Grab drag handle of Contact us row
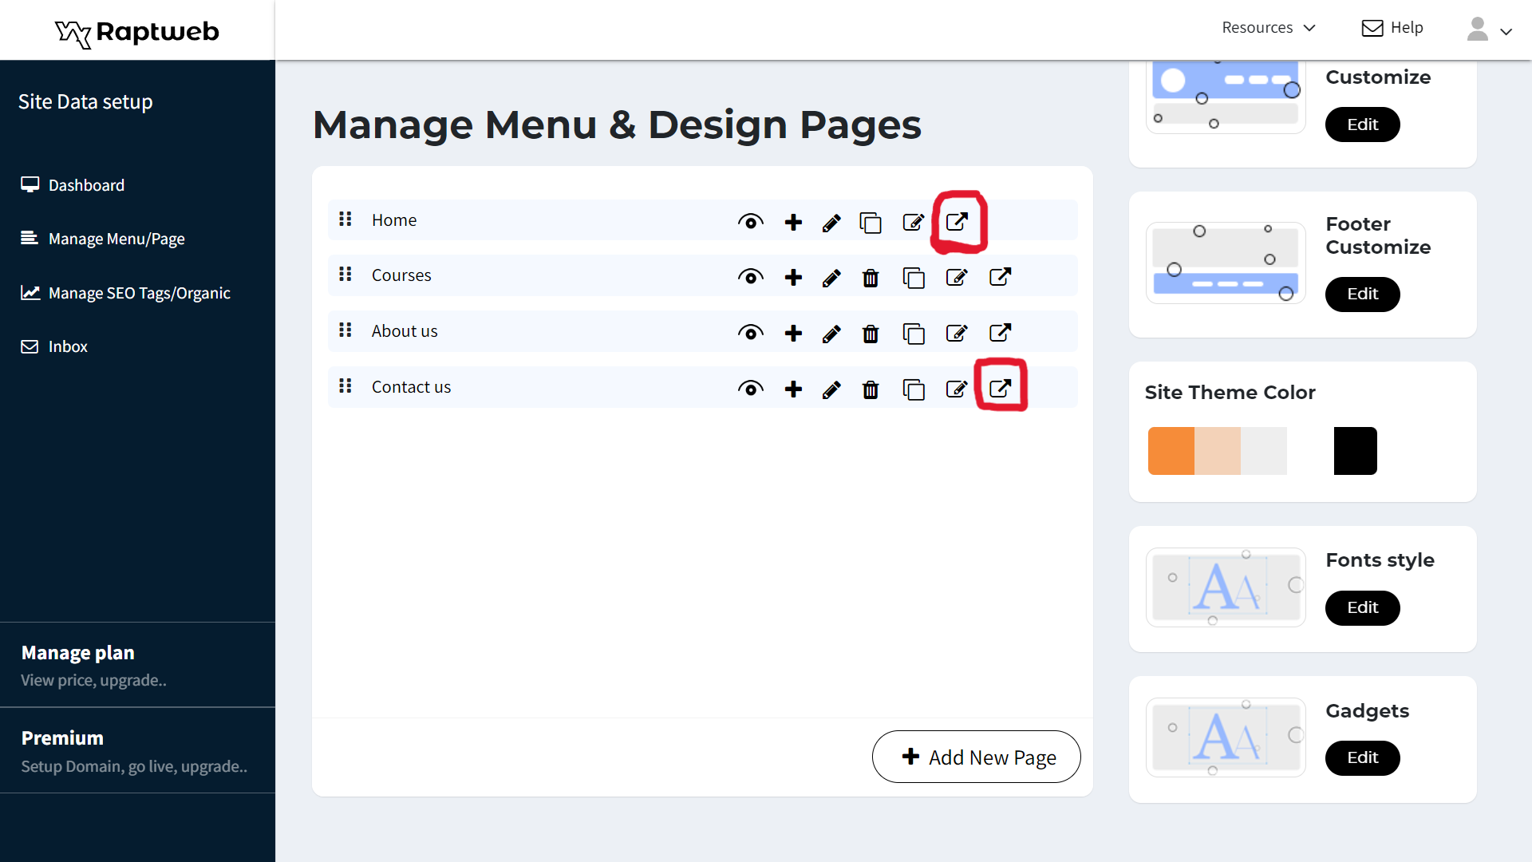 [x=345, y=386]
